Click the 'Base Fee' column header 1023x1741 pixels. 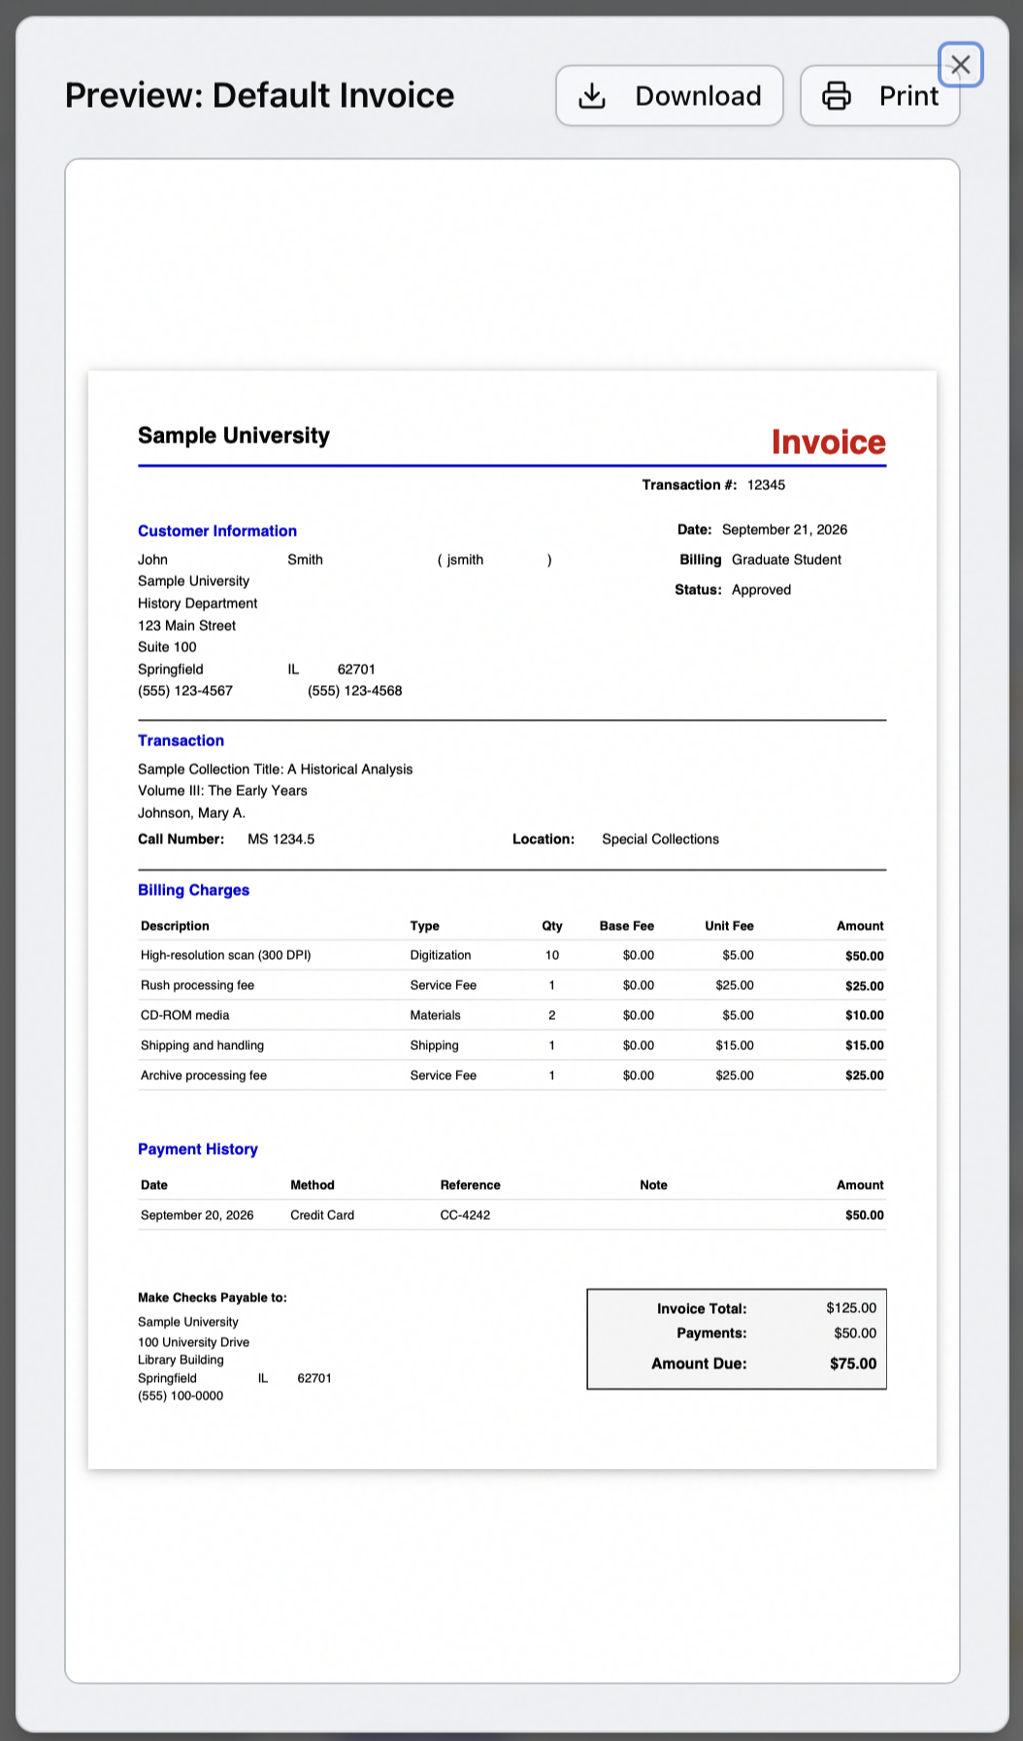pyautogui.click(x=627, y=926)
